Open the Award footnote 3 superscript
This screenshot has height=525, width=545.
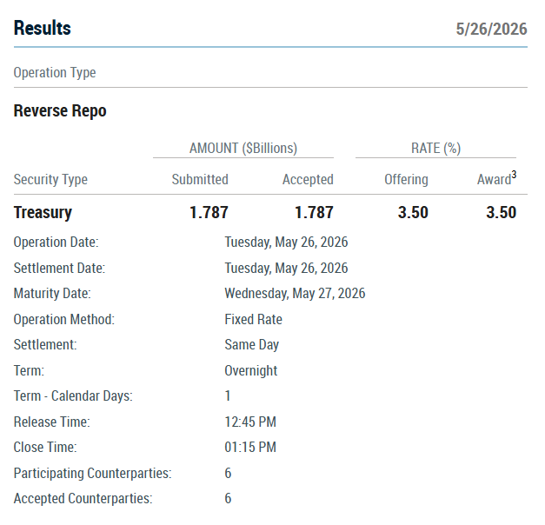pyautogui.click(x=514, y=174)
